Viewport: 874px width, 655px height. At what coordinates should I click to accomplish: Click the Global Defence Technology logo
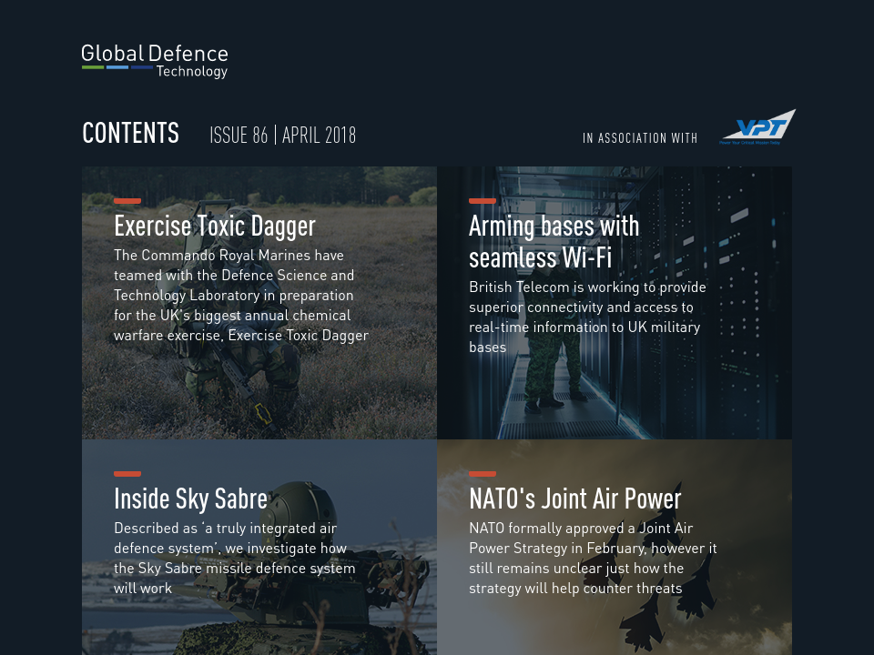click(x=155, y=61)
